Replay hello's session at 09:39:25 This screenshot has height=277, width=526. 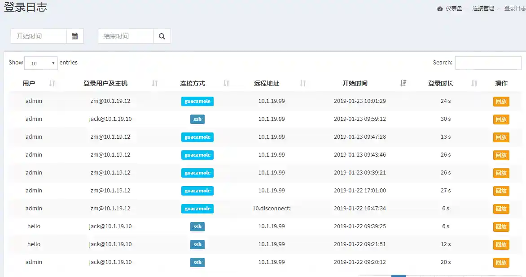click(501, 227)
